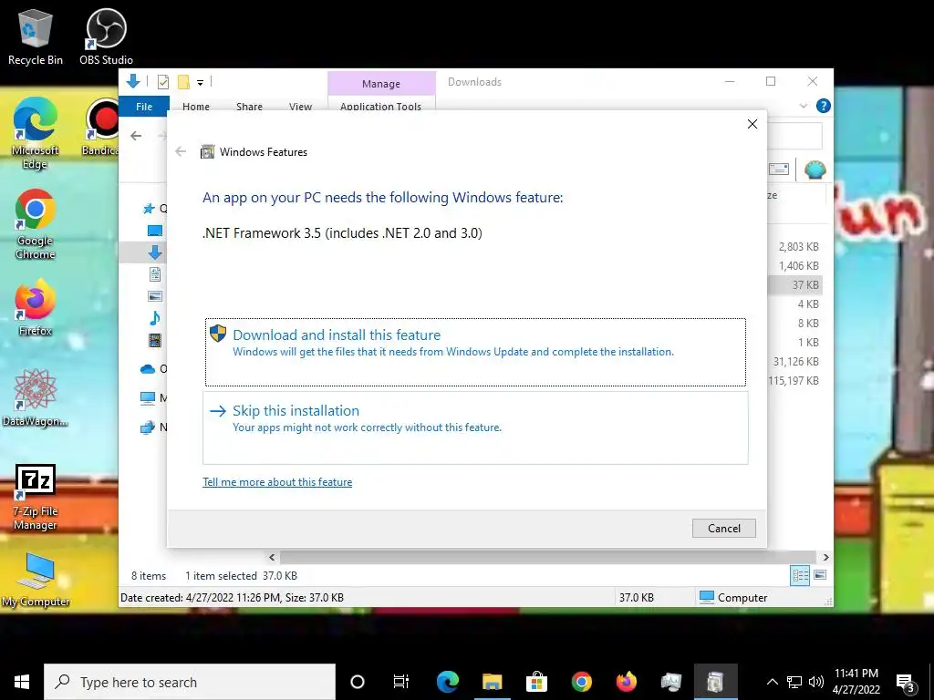Open the Application Tools tab
This screenshot has width=934, height=700.
pos(380,106)
